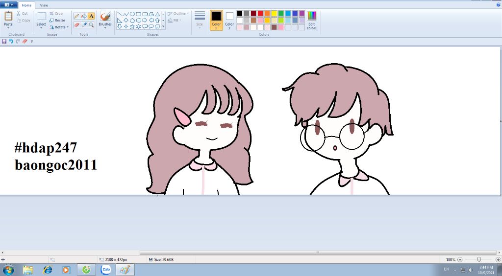Image resolution: width=502 pixels, height=276 pixels.
Task: Open the Rotate dropdown
Action: 59,27
